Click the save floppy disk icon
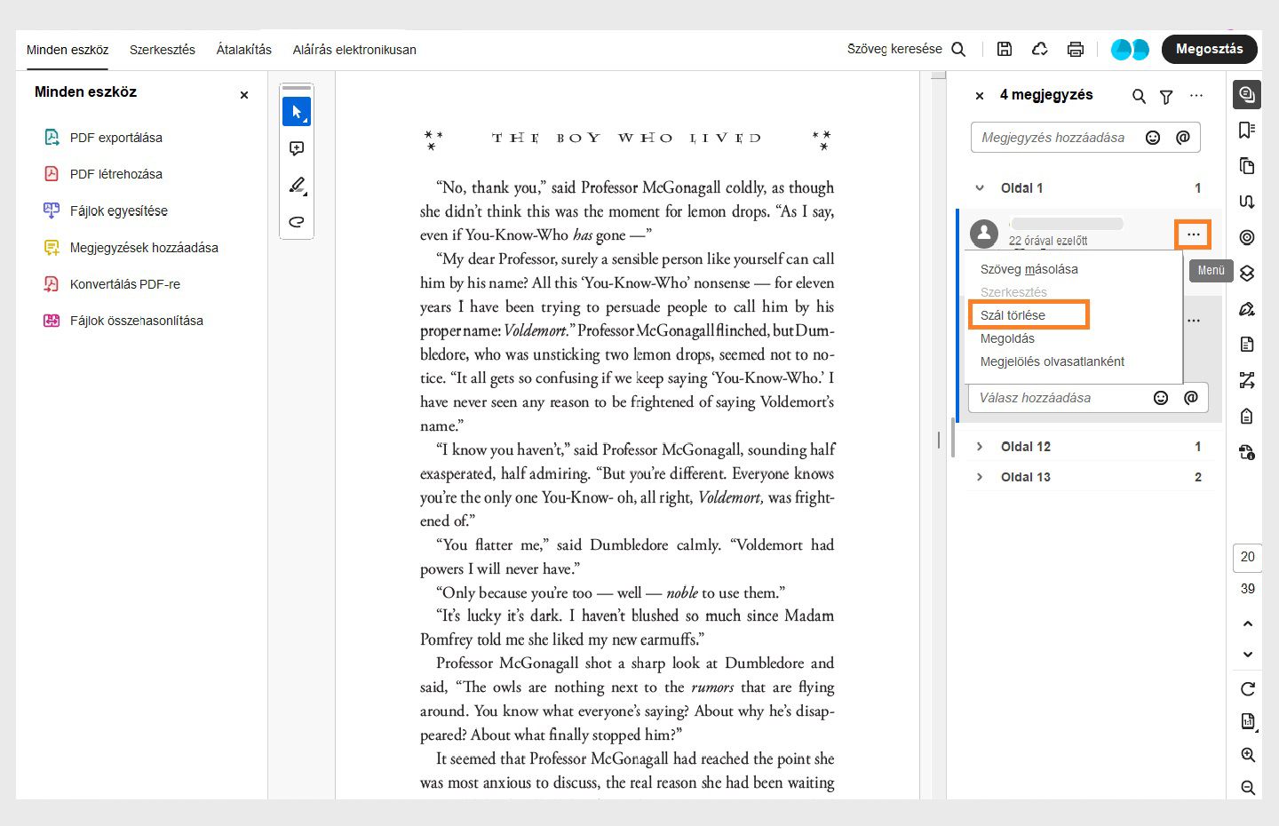The height and width of the screenshot is (826, 1279). click(1005, 50)
